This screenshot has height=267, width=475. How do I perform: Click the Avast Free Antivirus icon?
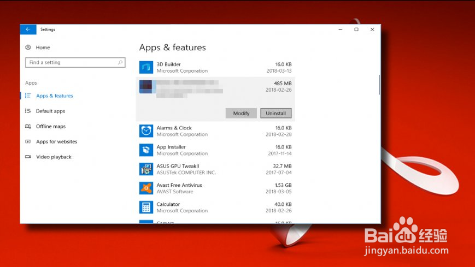146,188
